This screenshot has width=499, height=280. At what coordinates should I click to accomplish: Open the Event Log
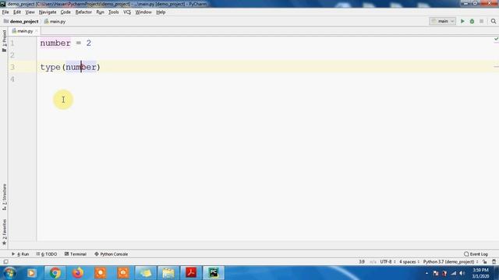tap(476, 254)
